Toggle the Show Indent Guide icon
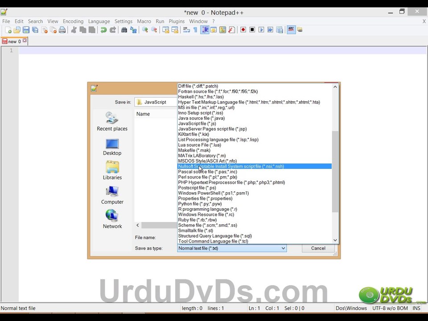 click(205, 30)
